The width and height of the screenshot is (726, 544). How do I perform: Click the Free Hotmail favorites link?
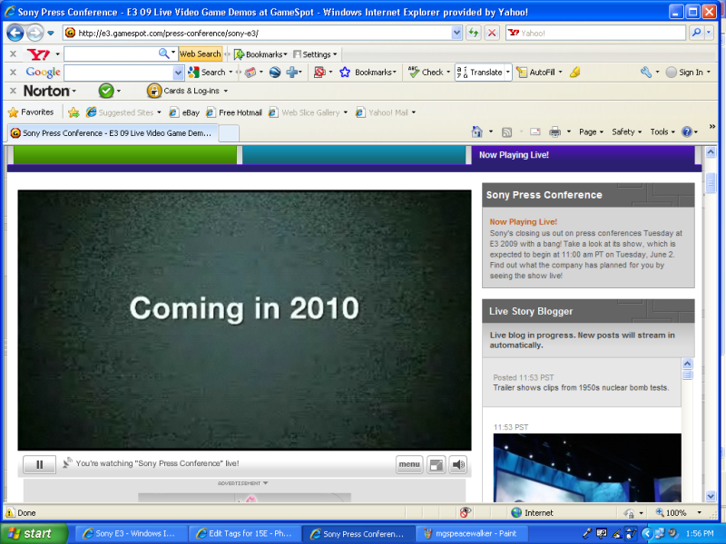(x=234, y=112)
